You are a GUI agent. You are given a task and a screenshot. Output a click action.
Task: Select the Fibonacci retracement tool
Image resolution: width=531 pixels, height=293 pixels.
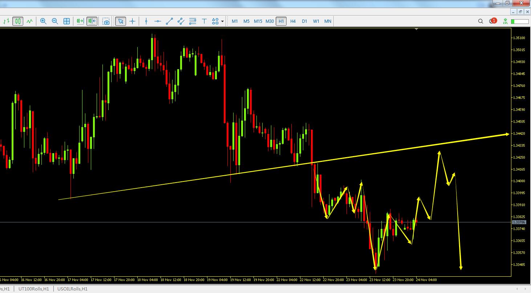pyautogui.click(x=192, y=21)
